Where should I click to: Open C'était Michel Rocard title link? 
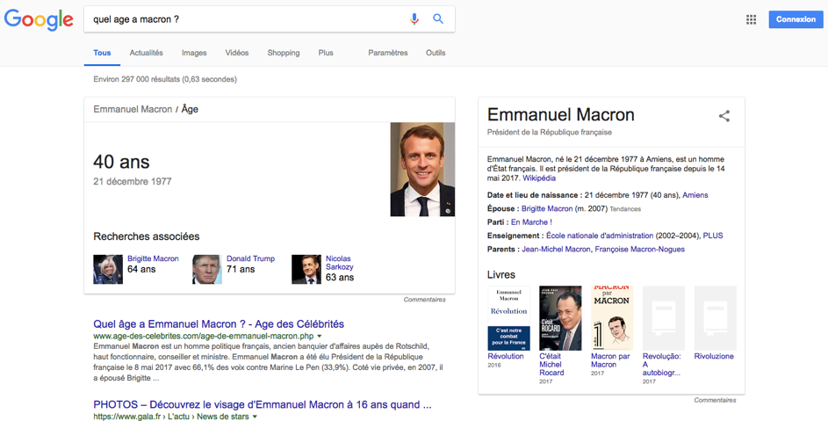[551, 365]
